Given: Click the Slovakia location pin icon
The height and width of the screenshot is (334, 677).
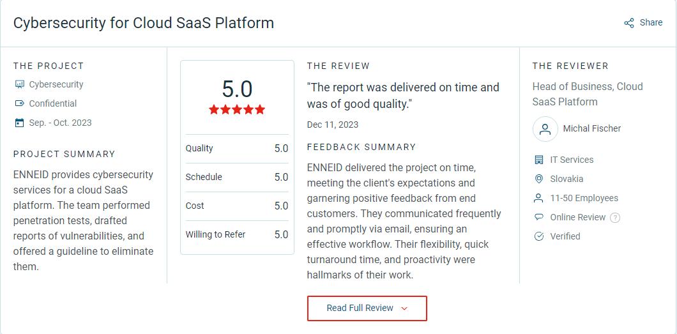Looking at the screenshot, I should 538,179.
